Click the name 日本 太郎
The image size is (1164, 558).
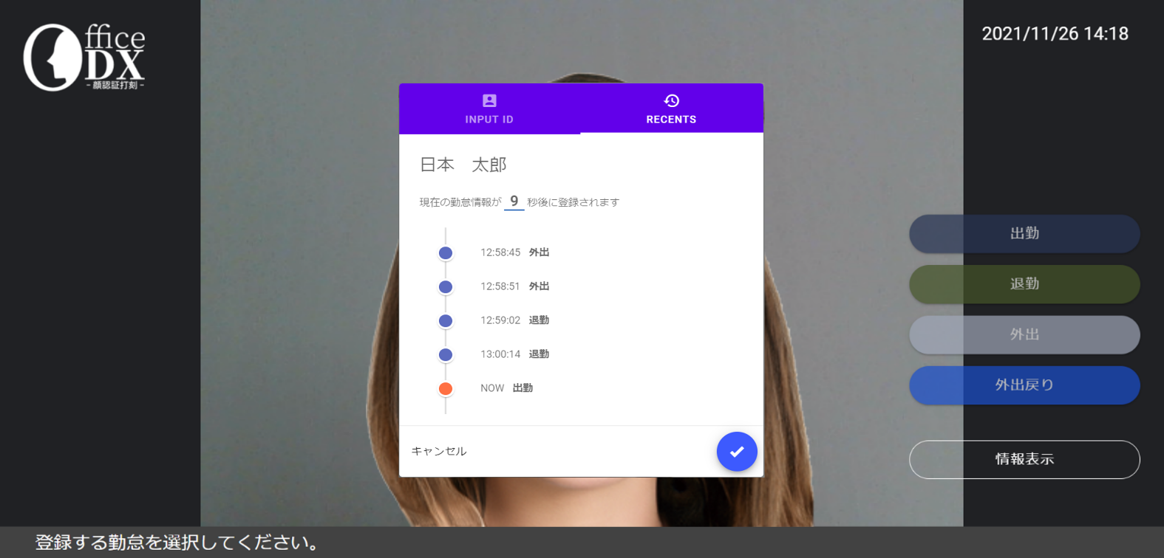coord(463,165)
